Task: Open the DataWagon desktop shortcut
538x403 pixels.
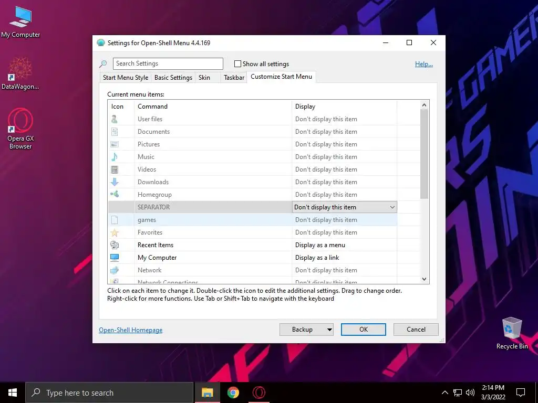Action: pos(20,73)
